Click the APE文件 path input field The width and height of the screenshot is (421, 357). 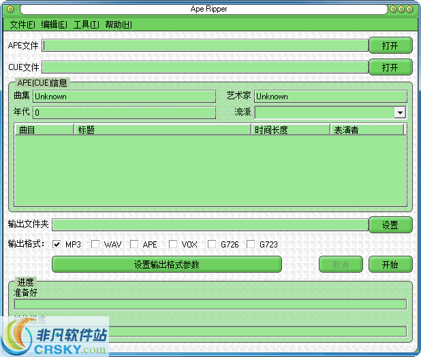[205, 46]
